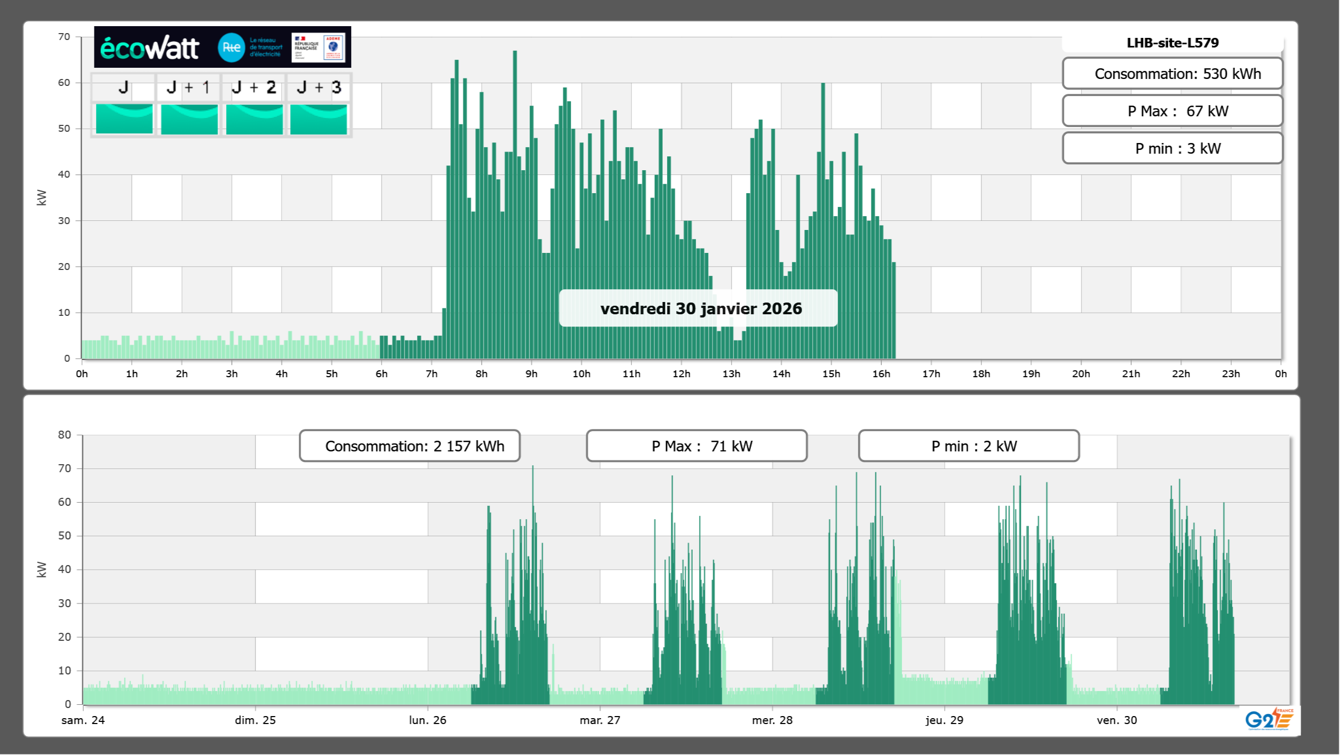The image size is (1340, 755).
Task: Click the J + 3 header label
Action: 319,87
